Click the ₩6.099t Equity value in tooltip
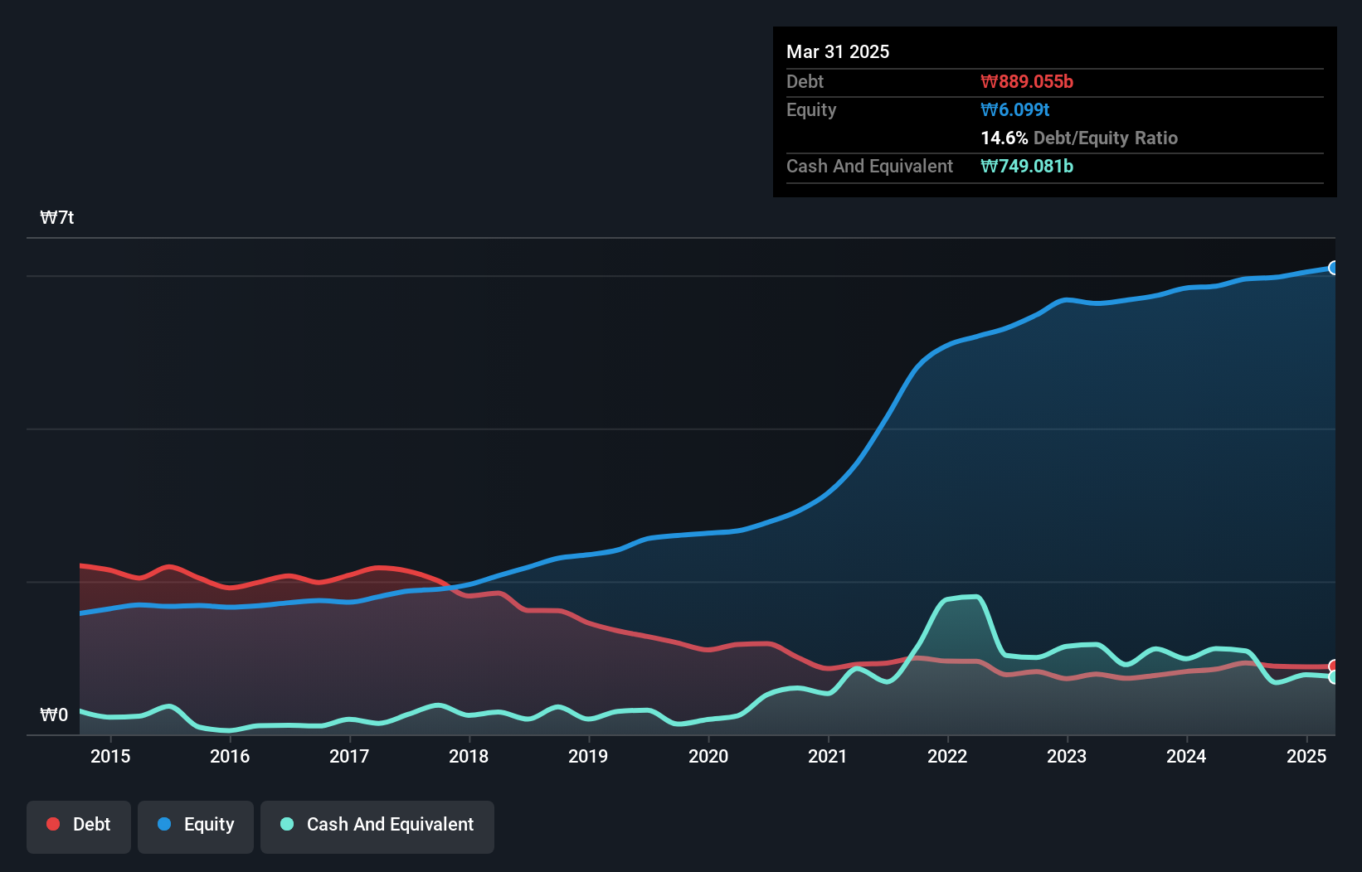The width and height of the screenshot is (1362, 872). pos(1015,110)
